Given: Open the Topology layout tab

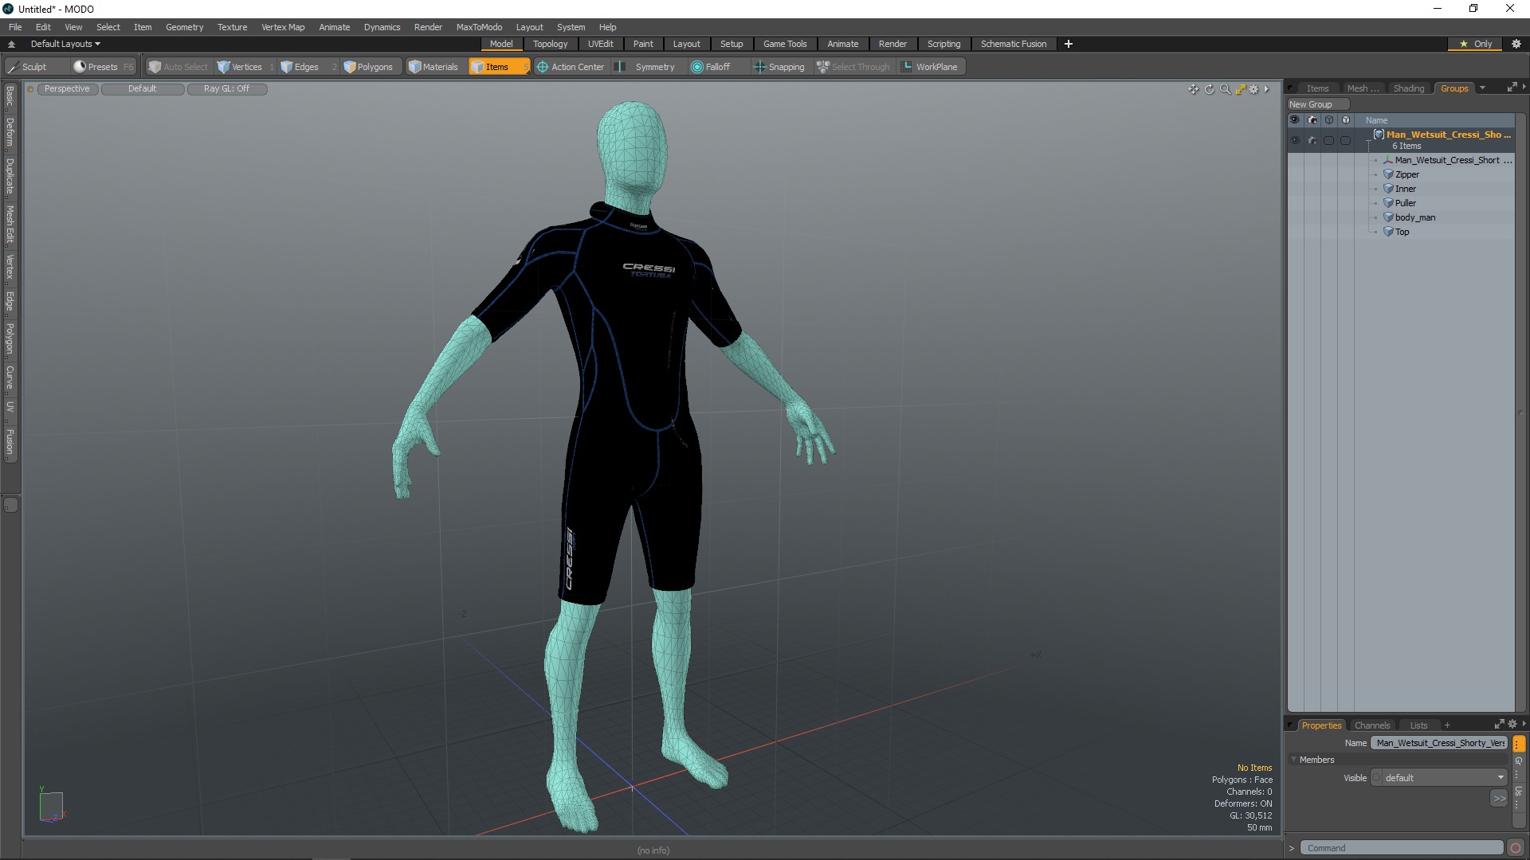Looking at the screenshot, I should (x=550, y=44).
